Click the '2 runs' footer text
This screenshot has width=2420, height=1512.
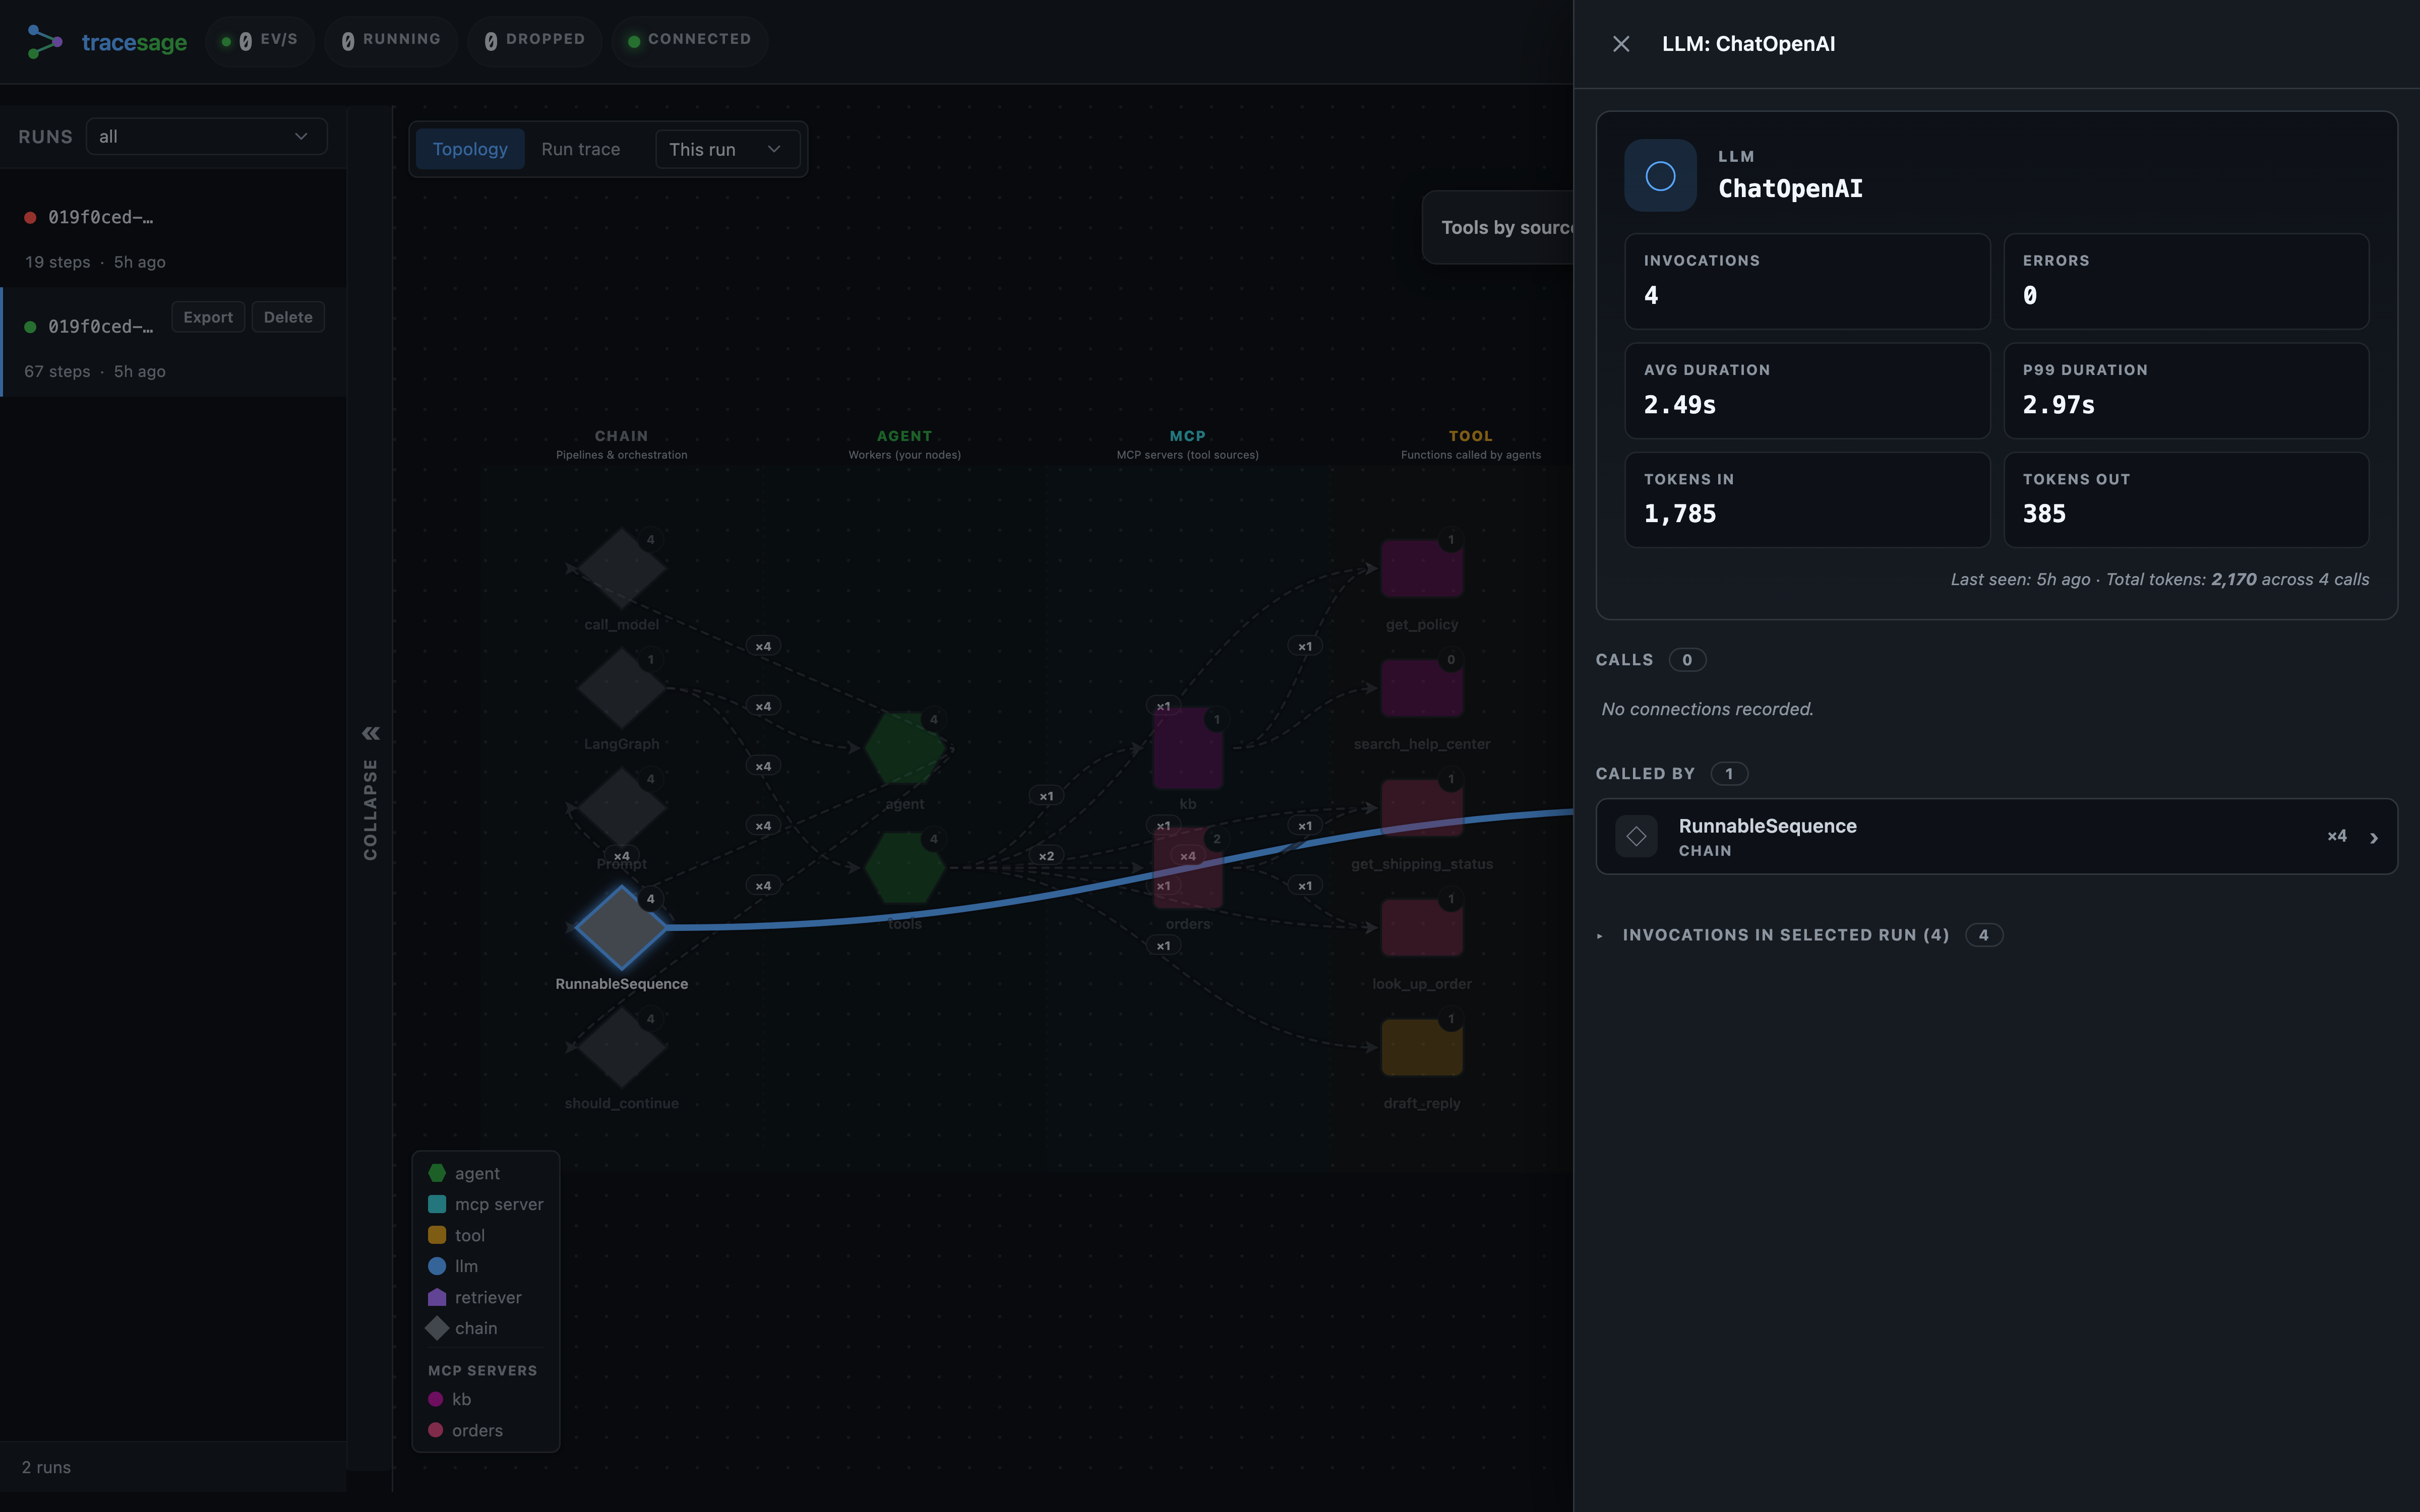46,1467
